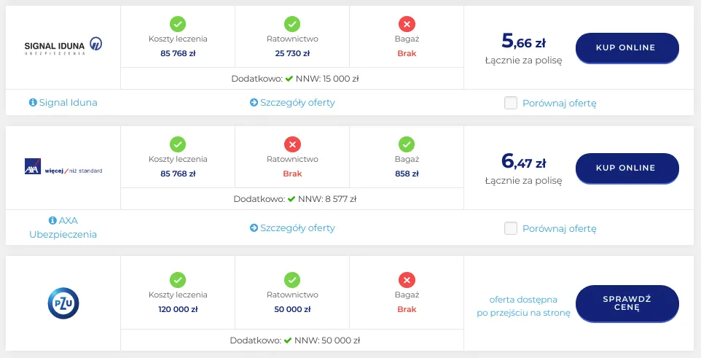Click Signal Iduna green Ratownictwo checkmark
Viewport: 701px width, 358px height.
292,23
